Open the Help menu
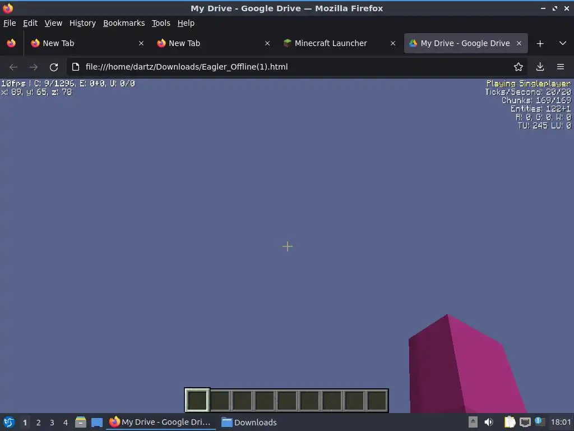This screenshot has height=431, width=574. (x=186, y=23)
